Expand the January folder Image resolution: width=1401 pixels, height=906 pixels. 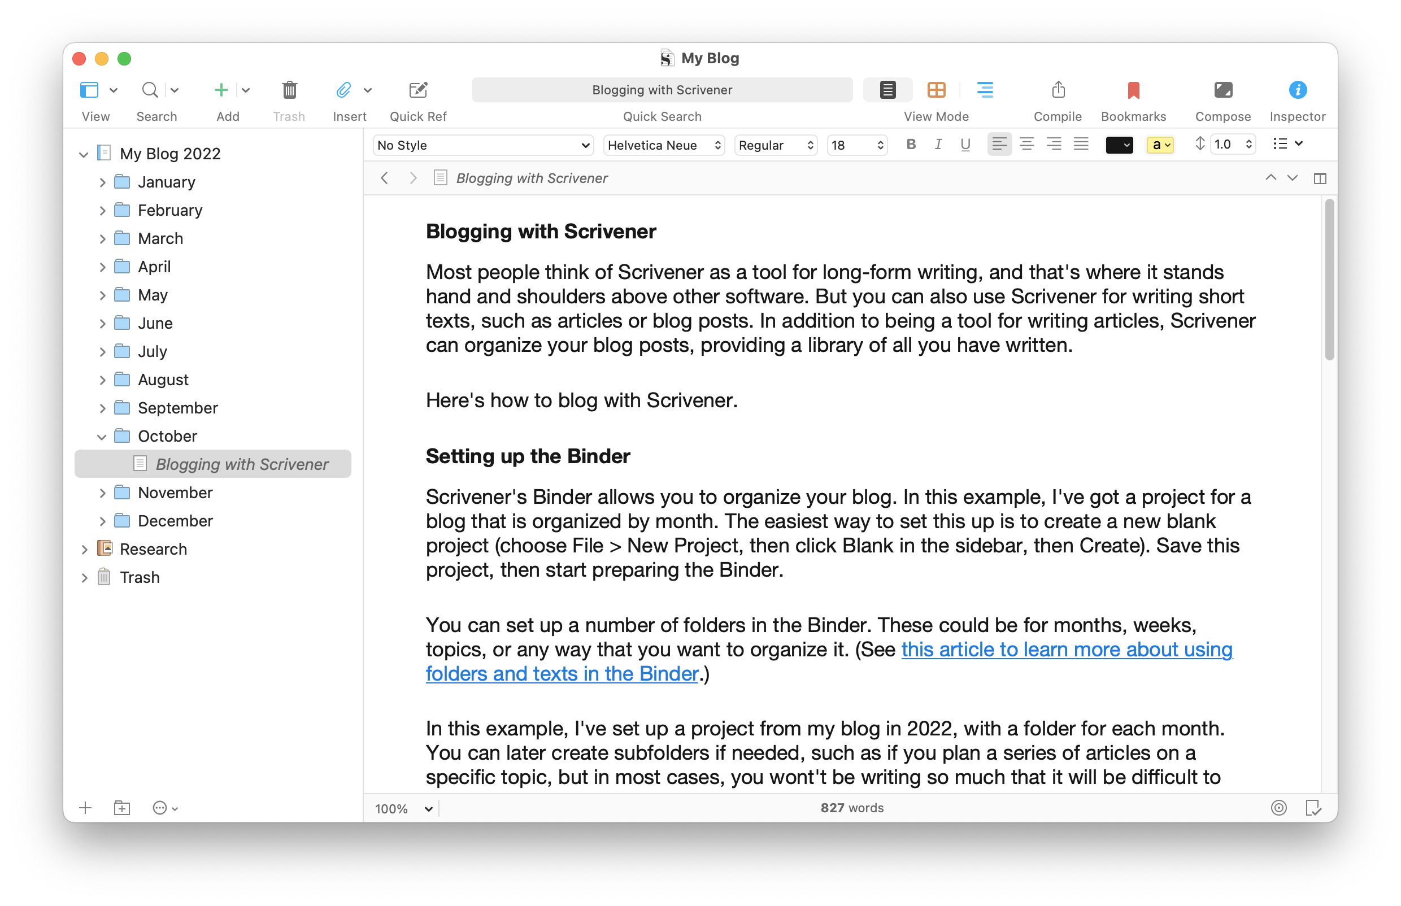pos(102,182)
